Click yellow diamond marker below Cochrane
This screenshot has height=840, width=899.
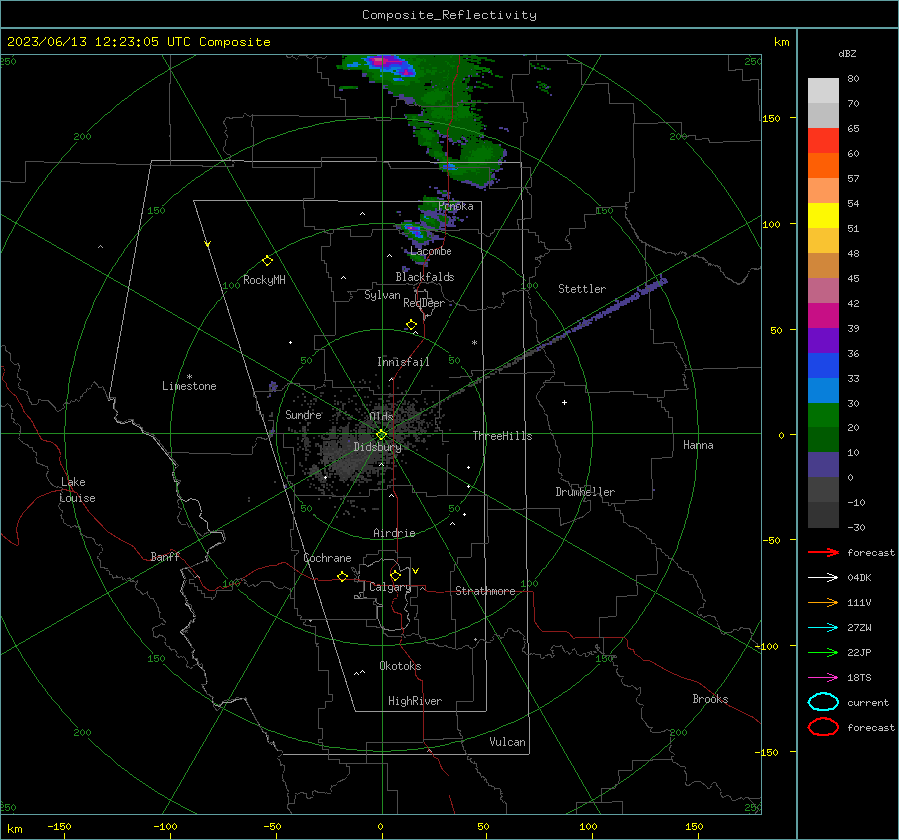[342, 577]
